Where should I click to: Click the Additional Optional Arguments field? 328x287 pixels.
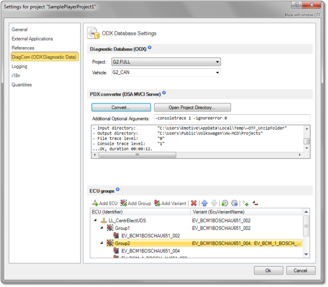pyautogui.click(x=231, y=118)
